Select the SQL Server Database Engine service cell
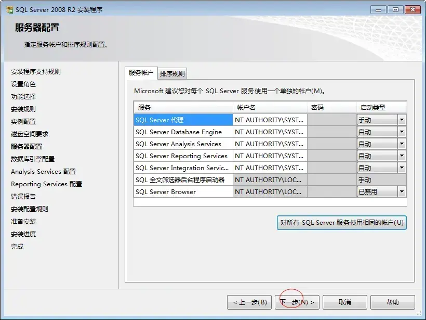 pyautogui.click(x=183, y=132)
